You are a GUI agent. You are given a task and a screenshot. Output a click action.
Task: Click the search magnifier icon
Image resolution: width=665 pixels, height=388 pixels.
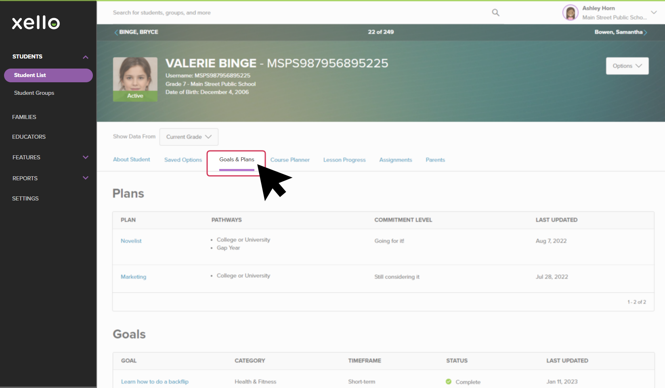[495, 13]
